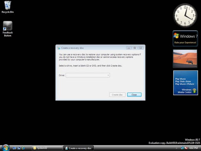The width and height of the screenshot is (201, 151).
Task: Click Windows 7 Rate your Experience gadget
Action: pos(185,39)
